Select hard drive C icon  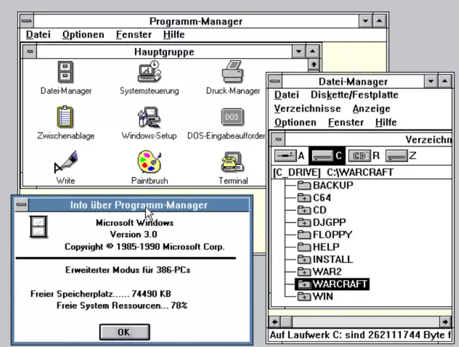(322, 156)
